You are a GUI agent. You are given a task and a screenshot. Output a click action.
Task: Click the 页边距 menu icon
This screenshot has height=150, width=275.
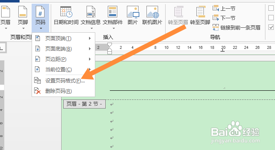[37, 59]
